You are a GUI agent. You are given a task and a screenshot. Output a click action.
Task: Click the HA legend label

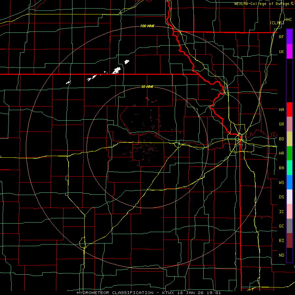click(281, 109)
